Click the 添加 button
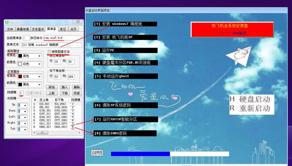 (x=52, y=87)
